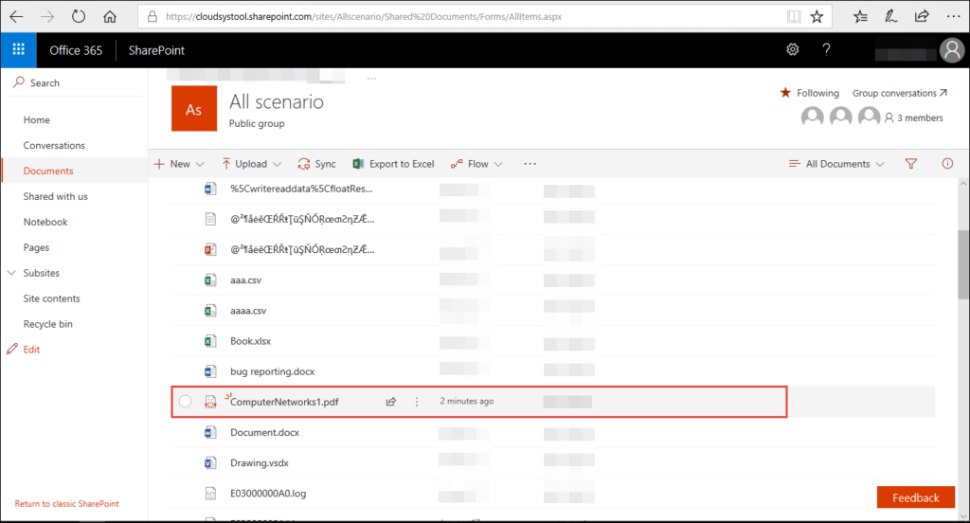Image resolution: width=970 pixels, height=523 pixels.
Task: Open the All Documents view switcher
Action: click(836, 164)
